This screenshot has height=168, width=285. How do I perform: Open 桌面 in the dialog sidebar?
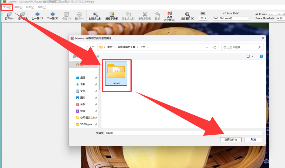(x=83, y=78)
